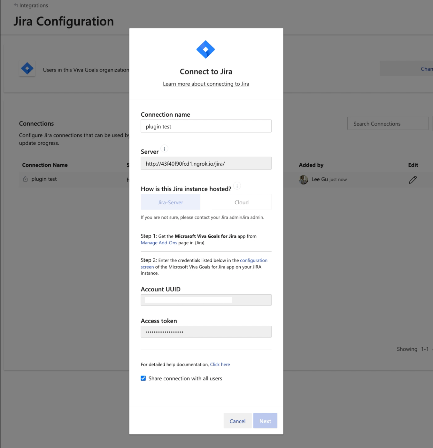This screenshot has width=433, height=448.
Task: Open Learn more about connecting to Jira
Action: coord(206,84)
